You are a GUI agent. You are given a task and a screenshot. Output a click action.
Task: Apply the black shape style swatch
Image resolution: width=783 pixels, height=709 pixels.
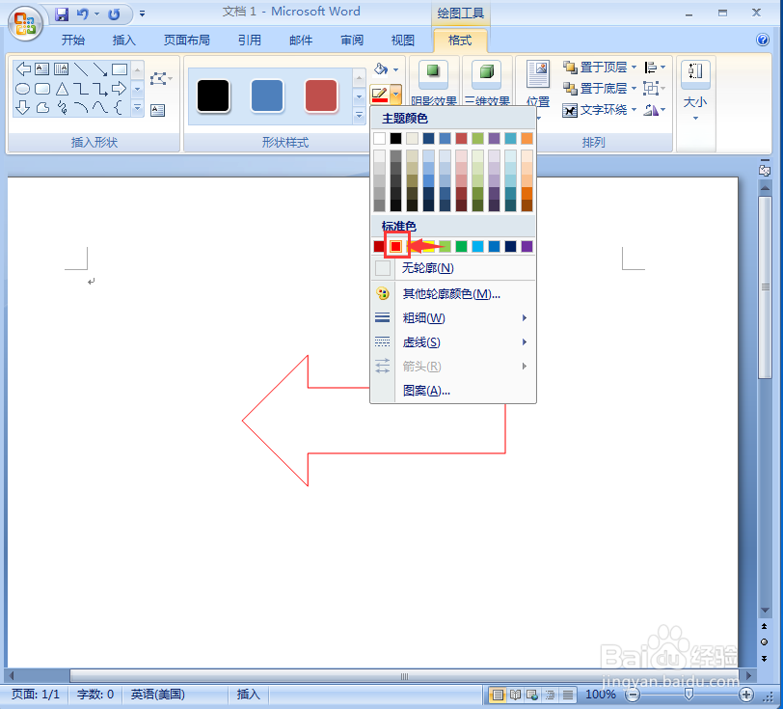pos(213,95)
